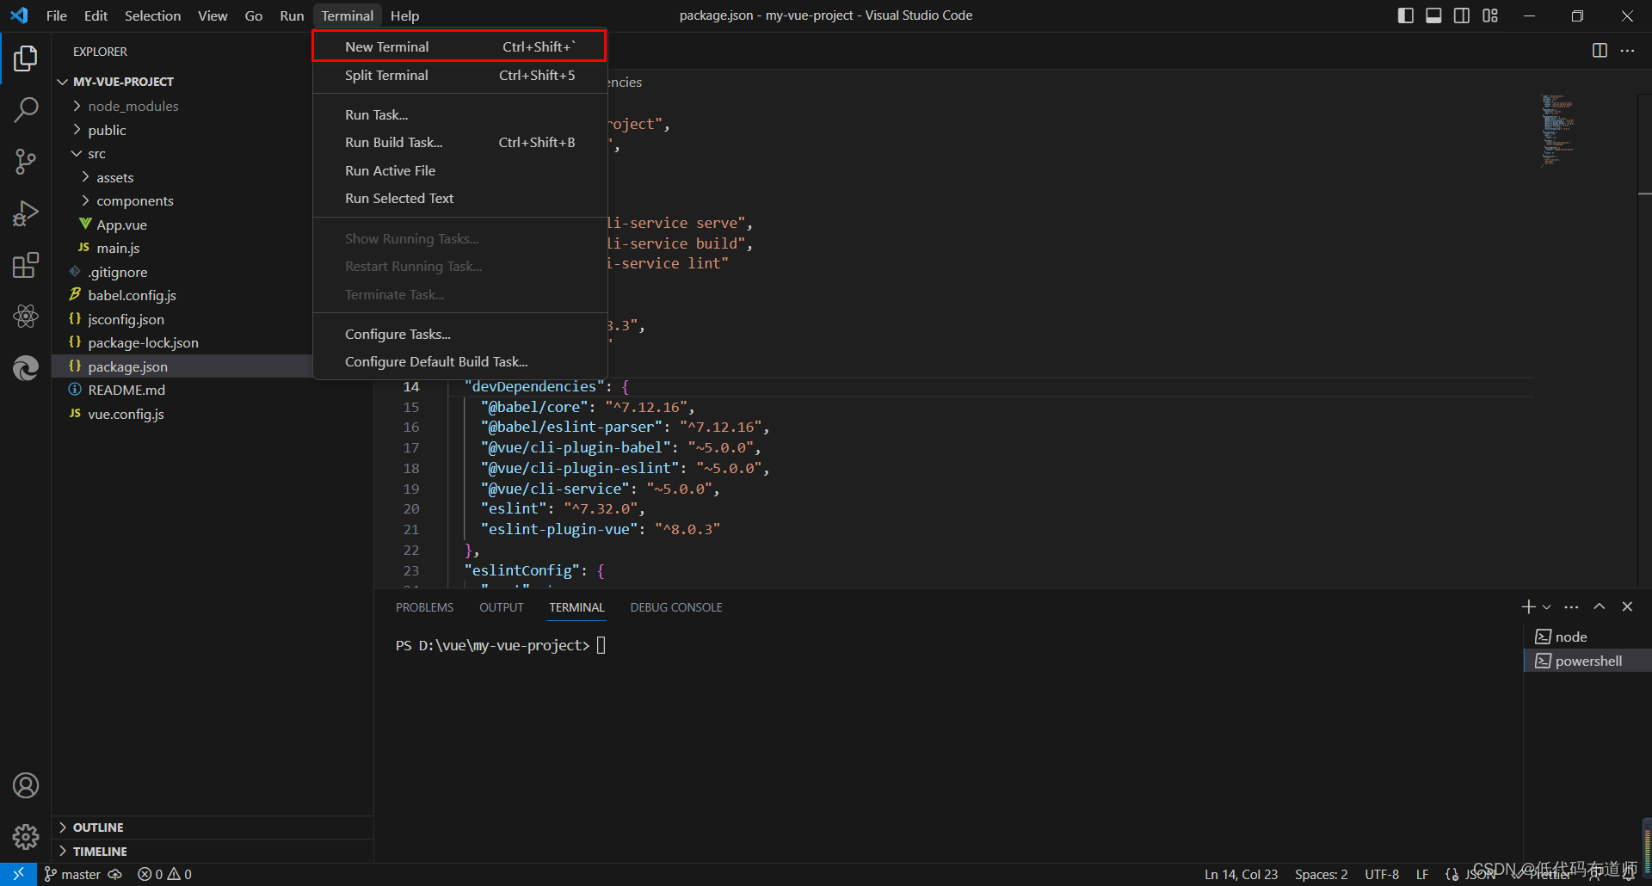Screen dimensions: 1652x886
Task: Open terminal panel more actions ellipsis
Action: tap(1571, 607)
